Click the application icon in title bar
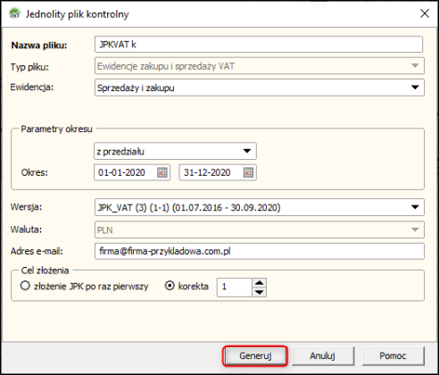The image size is (439, 375). coord(14,13)
